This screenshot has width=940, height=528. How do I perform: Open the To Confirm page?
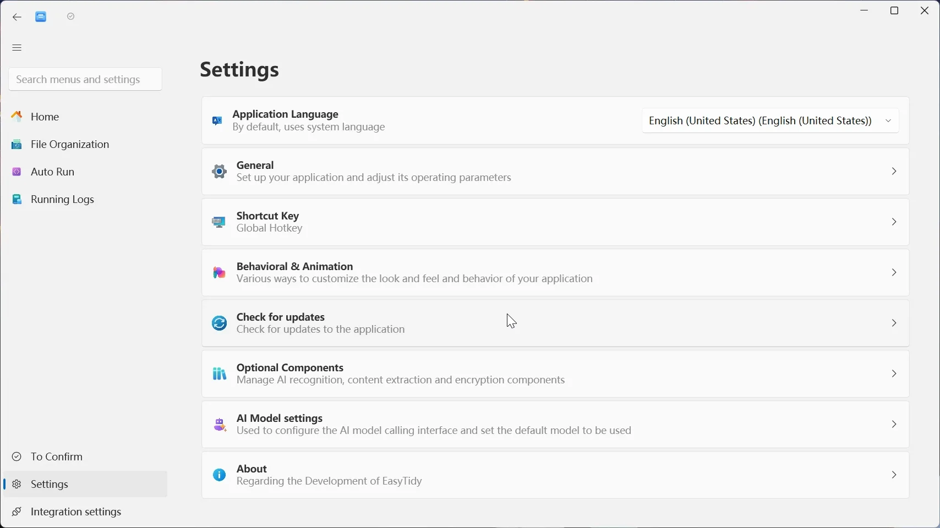point(85,457)
